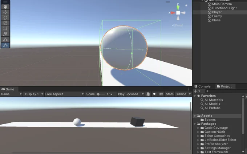This screenshot has height=154, width=247.
Task: Expand the Code Coverage package
Action: (x=198, y=128)
